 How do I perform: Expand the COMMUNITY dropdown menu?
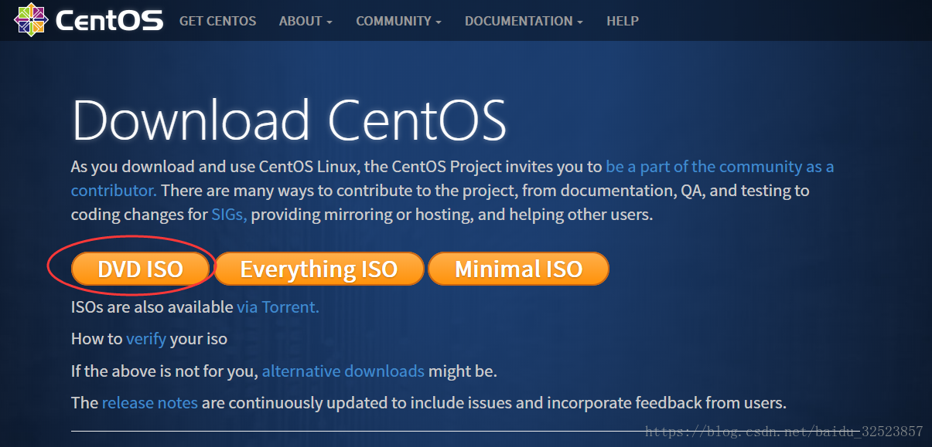point(398,21)
